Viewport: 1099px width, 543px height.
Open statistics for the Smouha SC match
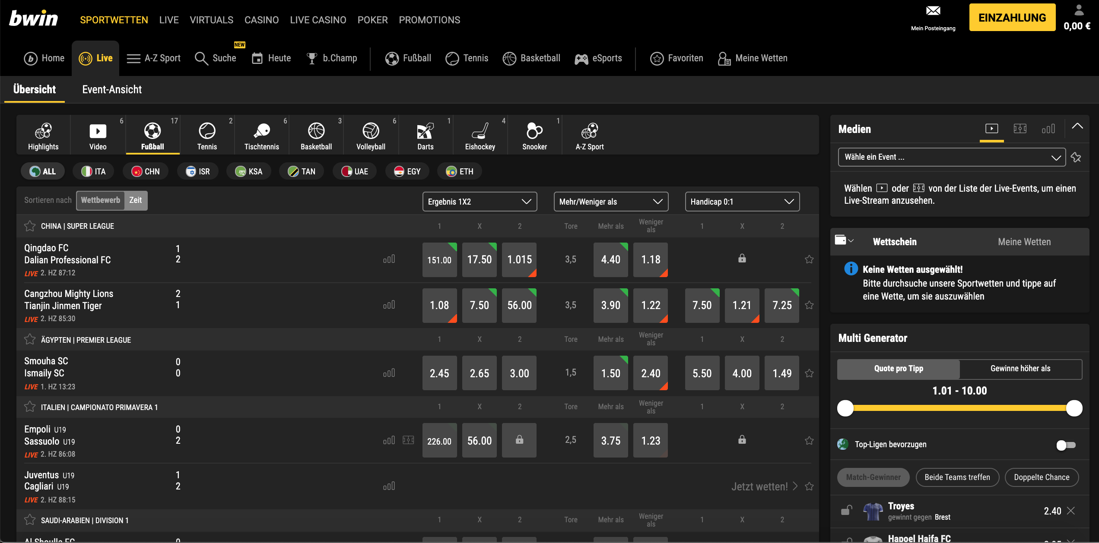click(x=390, y=372)
